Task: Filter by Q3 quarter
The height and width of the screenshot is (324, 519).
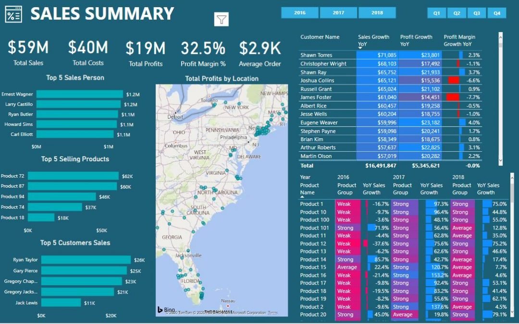Action: click(477, 13)
